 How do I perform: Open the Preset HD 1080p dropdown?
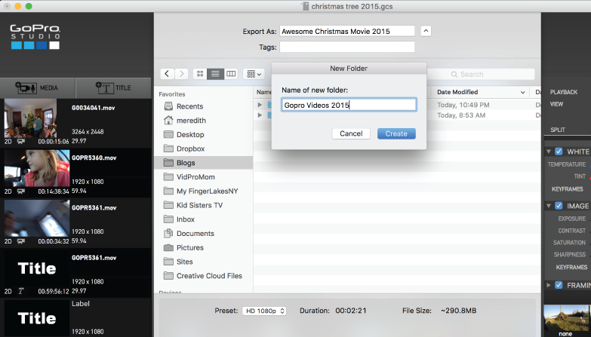[264, 311]
